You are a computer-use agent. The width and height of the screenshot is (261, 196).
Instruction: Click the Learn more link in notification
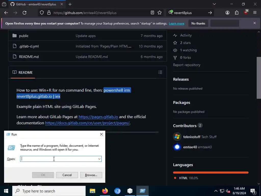coord(177,23)
